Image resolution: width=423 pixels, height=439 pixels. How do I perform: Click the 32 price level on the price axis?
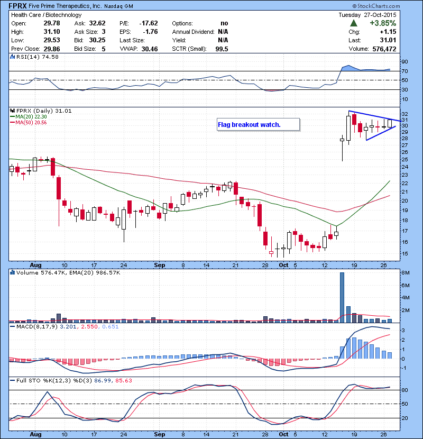point(404,114)
